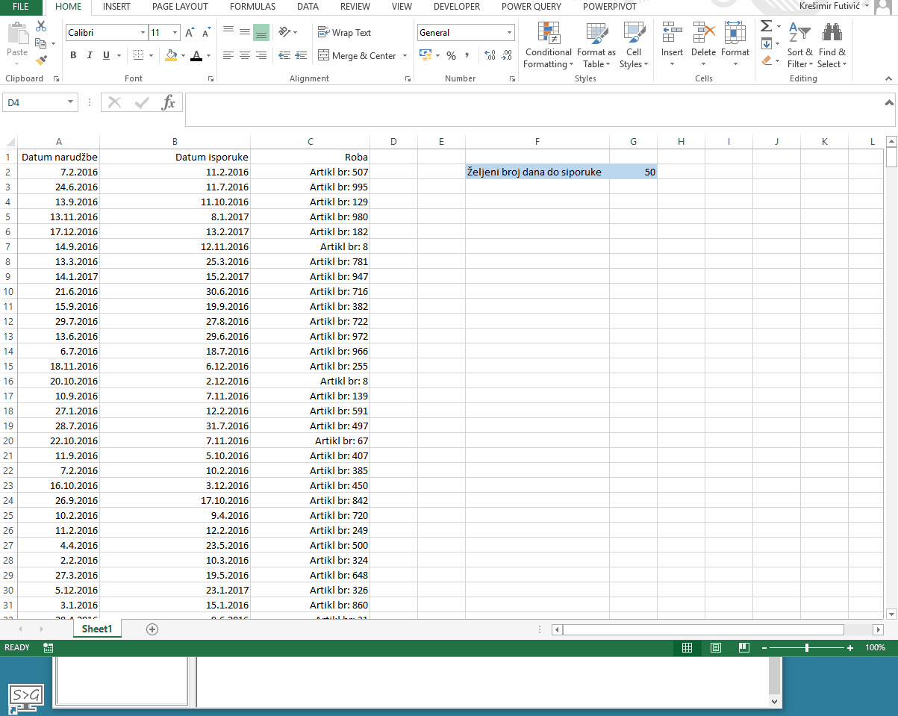This screenshot has width=898, height=716.
Task: Click zoom in plus button
Action: [x=850, y=648]
